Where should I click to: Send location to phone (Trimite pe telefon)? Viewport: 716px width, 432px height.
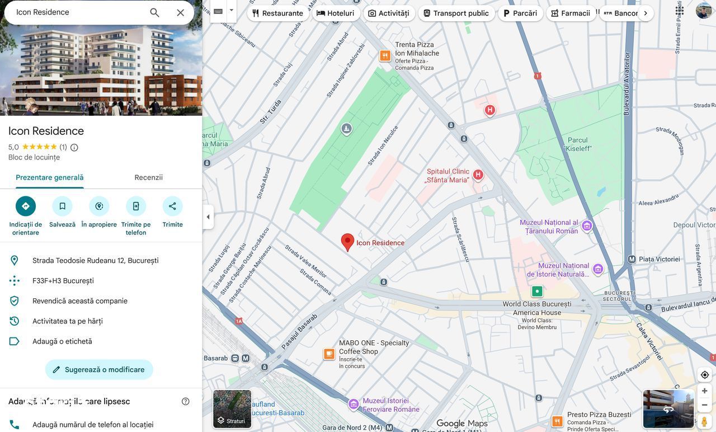[x=136, y=206]
